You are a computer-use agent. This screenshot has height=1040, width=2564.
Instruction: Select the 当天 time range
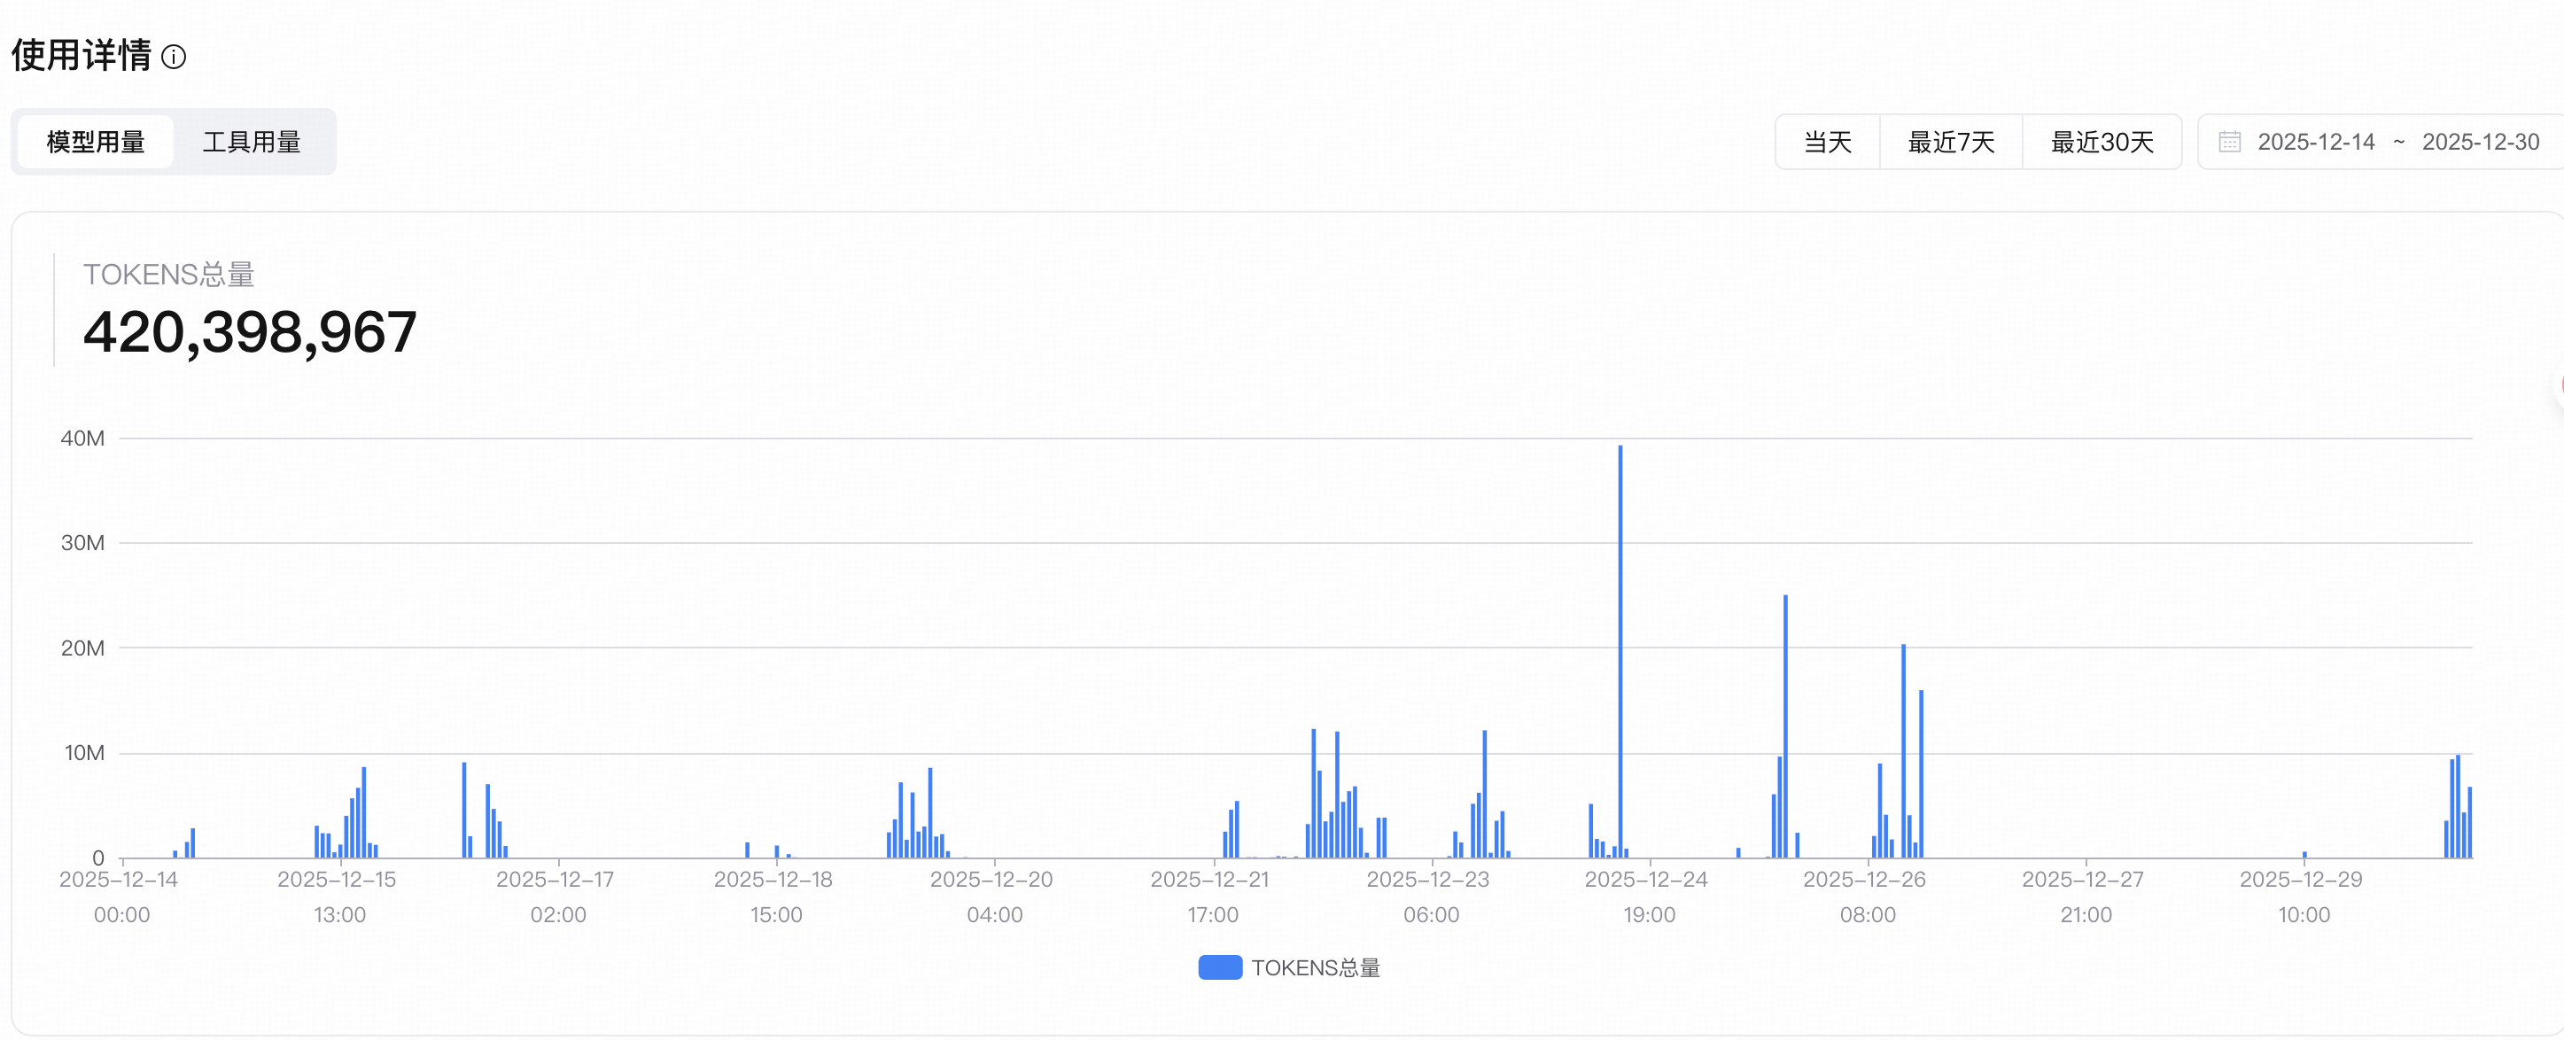pyautogui.click(x=1827, y=142)
